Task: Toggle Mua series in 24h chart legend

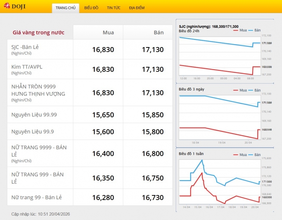Action: point(241,30)
